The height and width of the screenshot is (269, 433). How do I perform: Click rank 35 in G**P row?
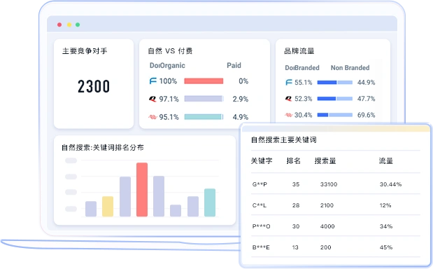(296, 184)
